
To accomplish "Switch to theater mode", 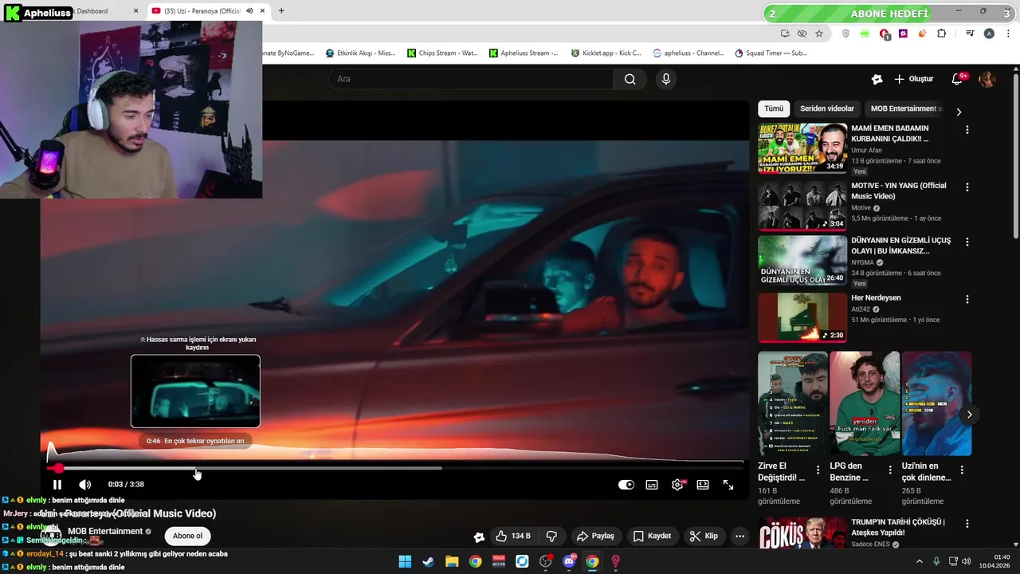I will [x=703, y=485].
